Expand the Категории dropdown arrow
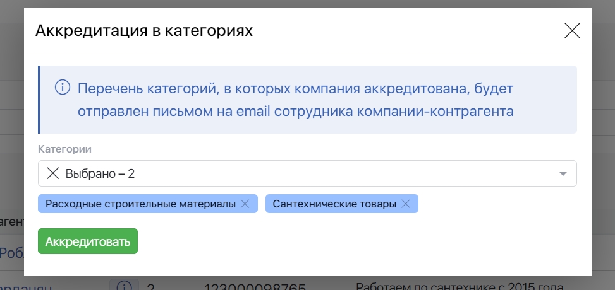615x290 pixels. 563,174
